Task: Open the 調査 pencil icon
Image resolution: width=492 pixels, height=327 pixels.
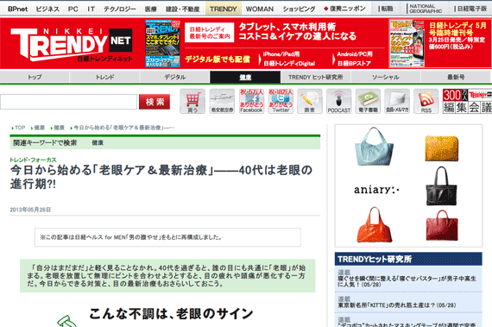Action: (309, 101)
